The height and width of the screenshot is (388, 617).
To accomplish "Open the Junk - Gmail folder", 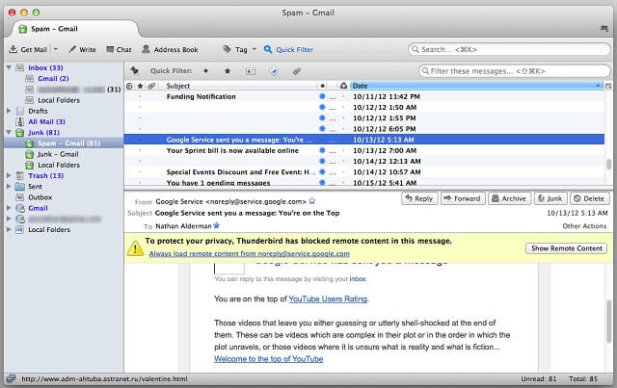I will pos(58,154).
